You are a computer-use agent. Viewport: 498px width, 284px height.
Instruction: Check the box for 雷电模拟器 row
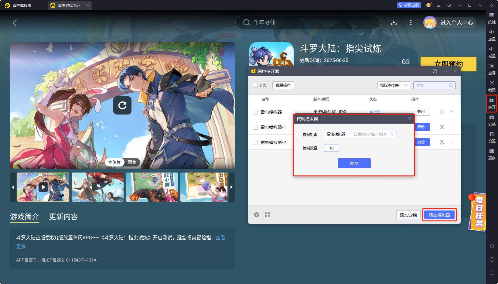coord(255,112)
